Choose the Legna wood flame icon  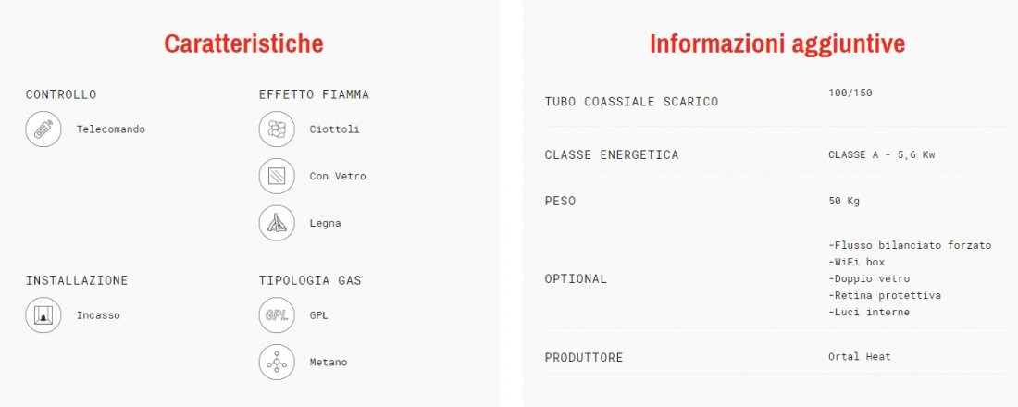coord(277,223)
